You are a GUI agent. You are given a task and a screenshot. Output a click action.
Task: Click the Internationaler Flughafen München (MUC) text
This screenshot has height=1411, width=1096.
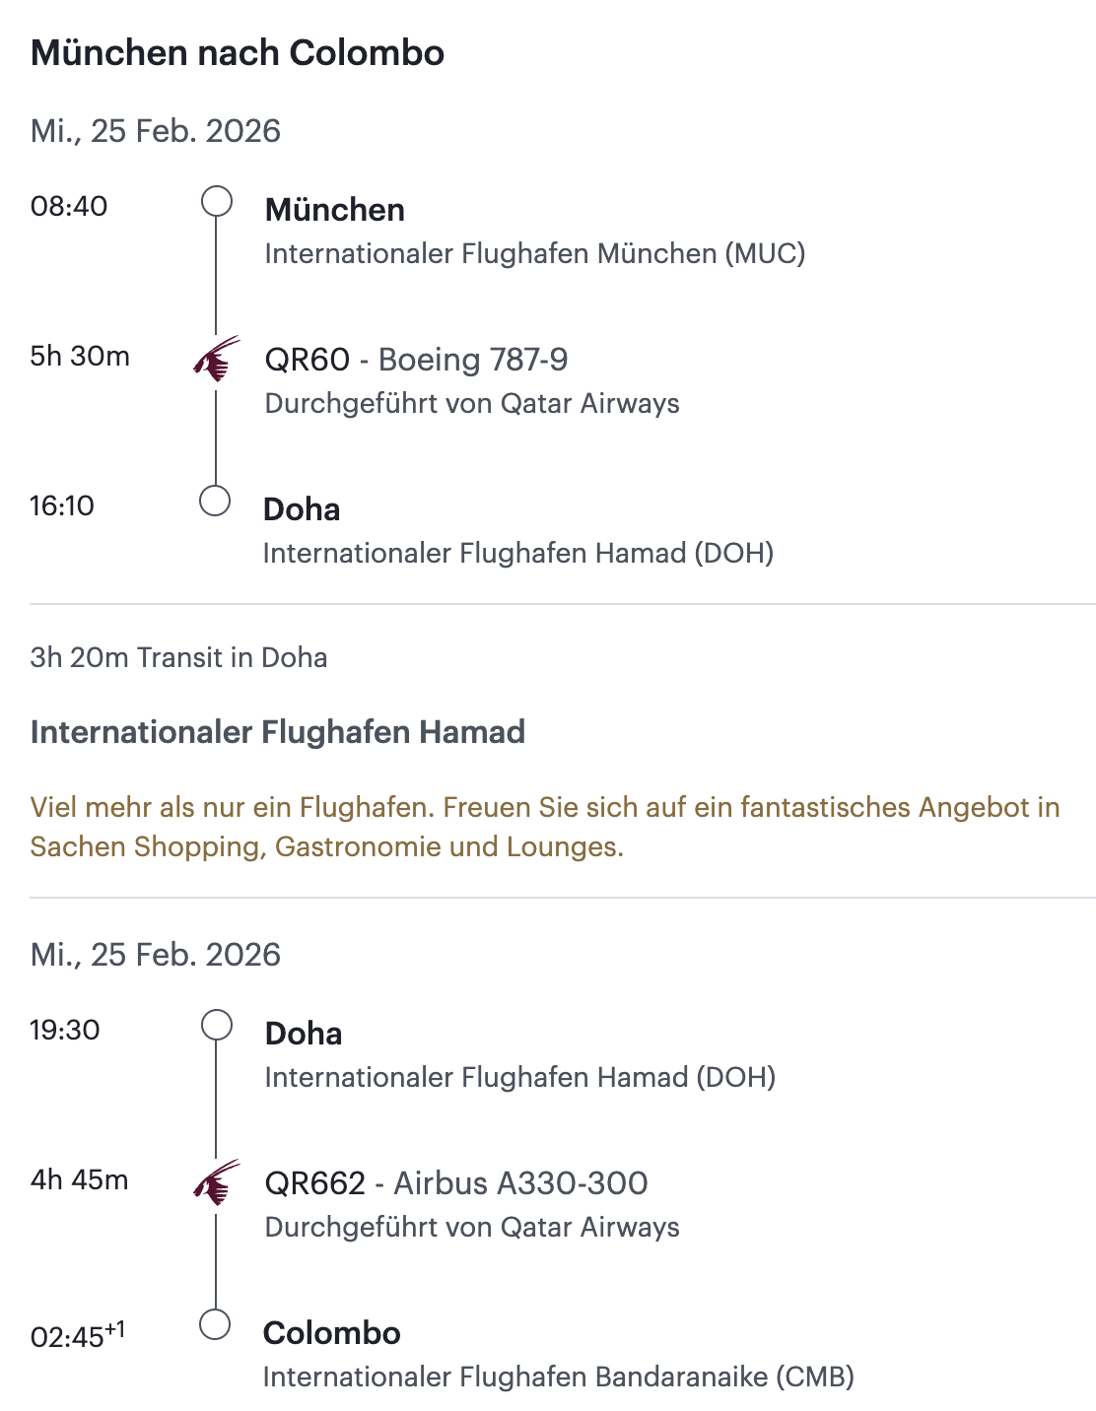click(535, 253)
